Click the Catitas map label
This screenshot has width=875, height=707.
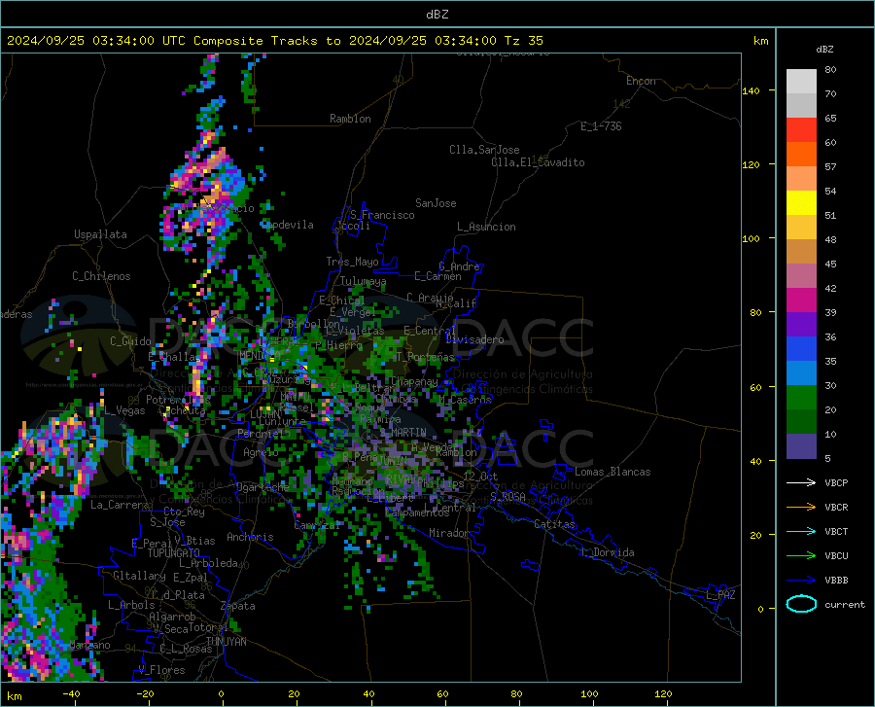tap(555, 524)
